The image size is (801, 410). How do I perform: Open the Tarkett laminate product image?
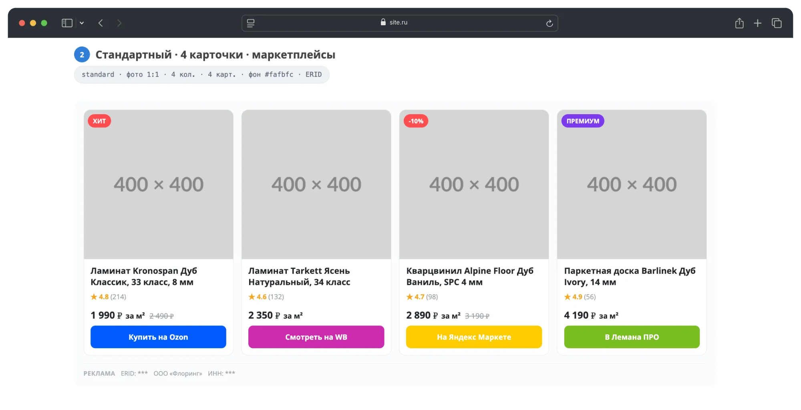click(x=316, y=184)
